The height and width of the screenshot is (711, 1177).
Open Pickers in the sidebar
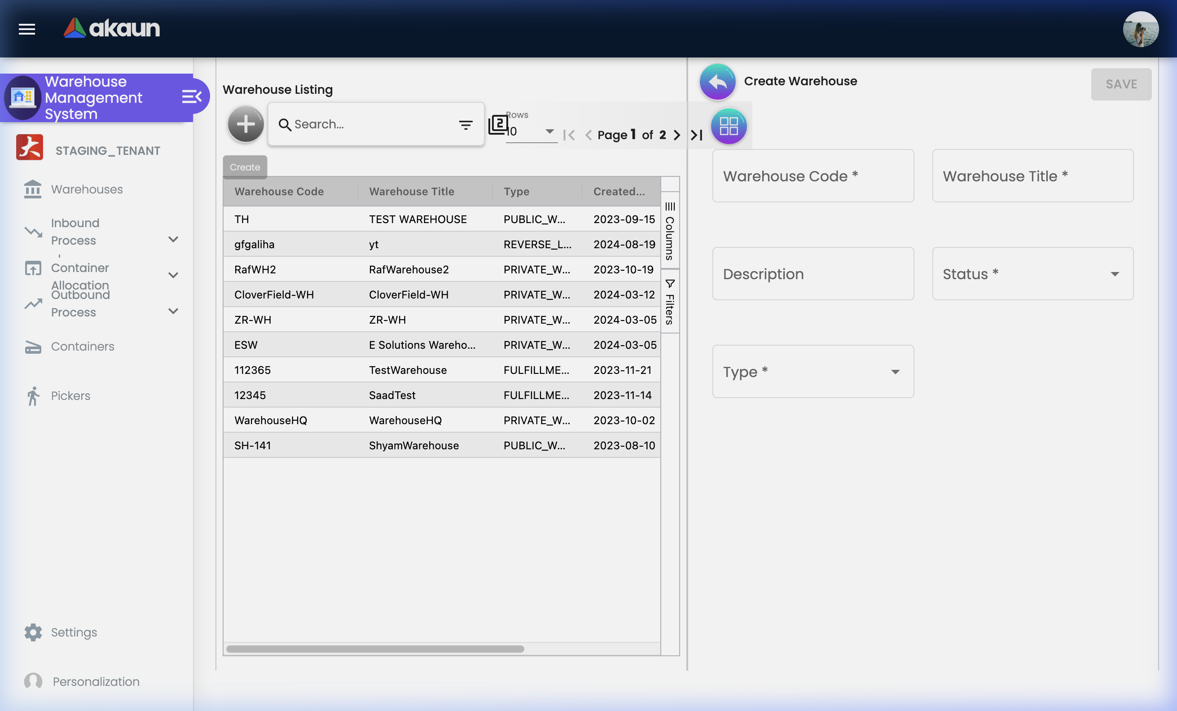point(70,395)
